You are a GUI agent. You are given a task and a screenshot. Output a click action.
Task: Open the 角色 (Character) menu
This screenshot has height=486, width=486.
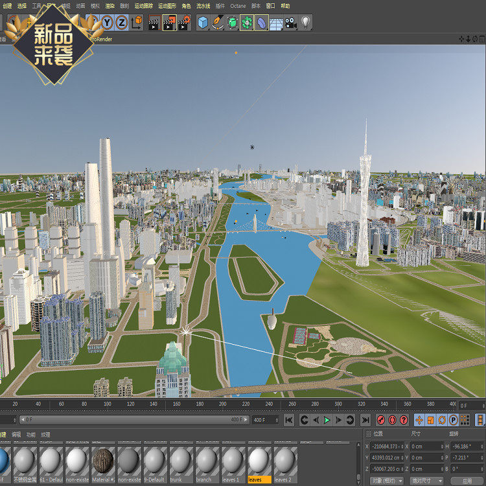pyautogui.click(x=186, y=6)
